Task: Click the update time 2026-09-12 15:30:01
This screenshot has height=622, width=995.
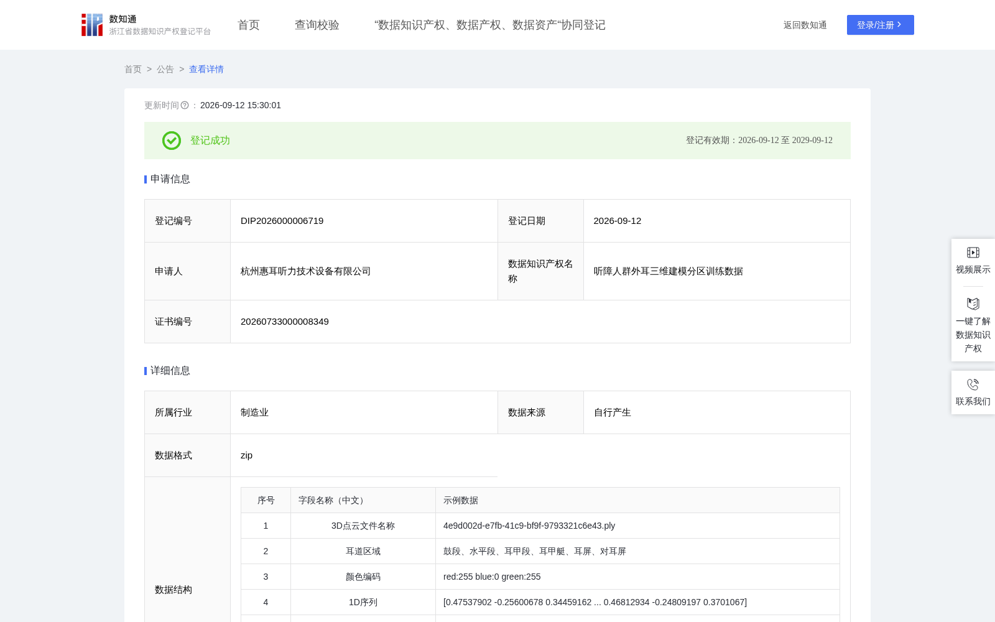Action: click(x=241, y=106)
